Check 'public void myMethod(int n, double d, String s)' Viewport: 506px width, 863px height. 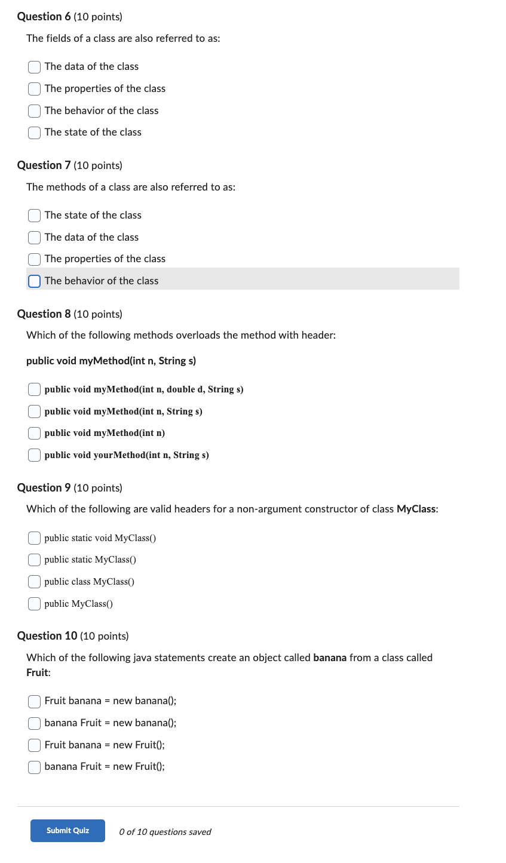pyautogui.click(x=34, y=389)
